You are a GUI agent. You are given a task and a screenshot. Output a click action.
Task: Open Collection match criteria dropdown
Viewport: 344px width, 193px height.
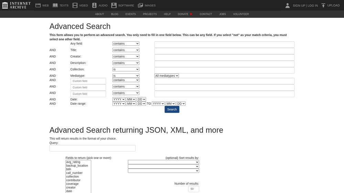(x=126, y=69)
